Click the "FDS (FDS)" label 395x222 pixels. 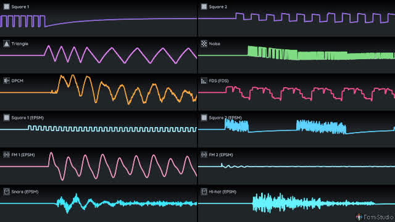(218, 81)
